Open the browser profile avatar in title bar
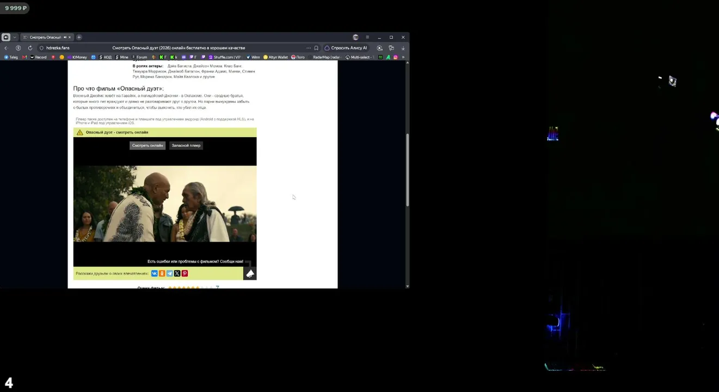The height and width of the screenshot is (392, 719). [355, 37]
